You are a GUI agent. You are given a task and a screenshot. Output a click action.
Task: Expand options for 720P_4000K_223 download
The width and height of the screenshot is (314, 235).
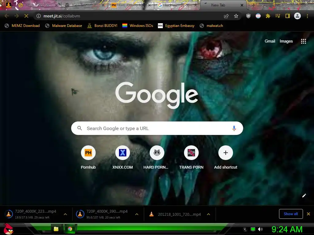[65, 214]
